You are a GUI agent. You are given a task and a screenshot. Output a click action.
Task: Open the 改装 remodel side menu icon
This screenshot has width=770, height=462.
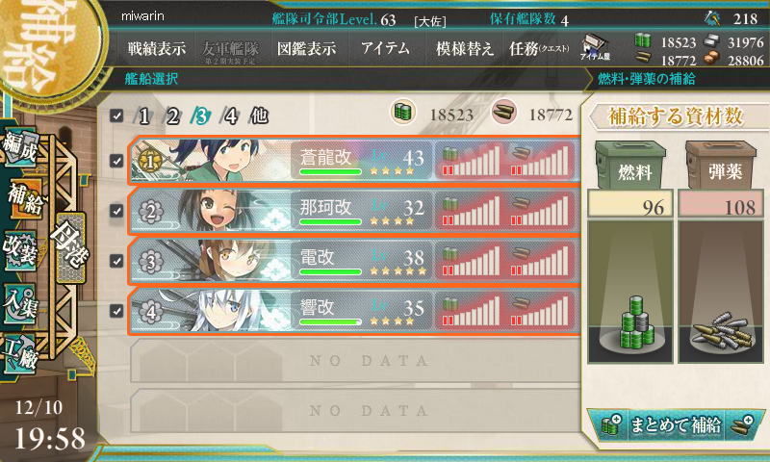[x=20, y=251]
